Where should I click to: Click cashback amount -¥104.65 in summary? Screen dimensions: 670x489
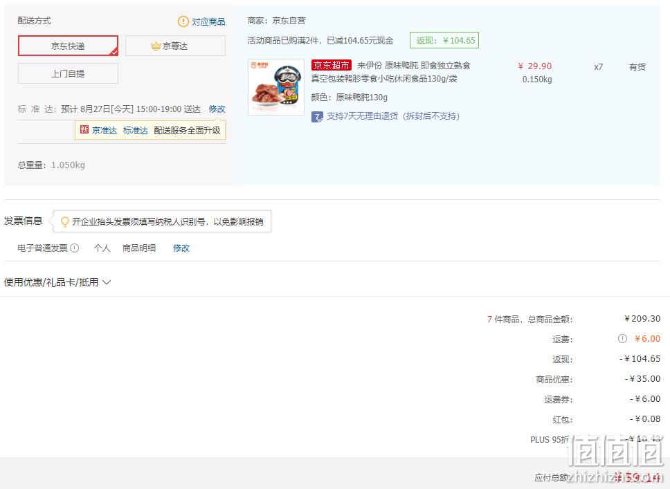[640, 359]
